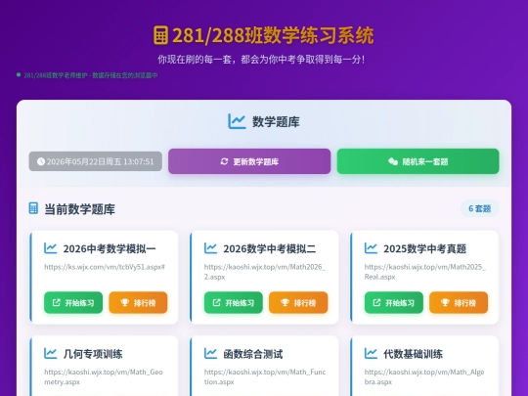
Task: Click the chart icon on 2025数学中考真题 card
Action: coord(371,248)
